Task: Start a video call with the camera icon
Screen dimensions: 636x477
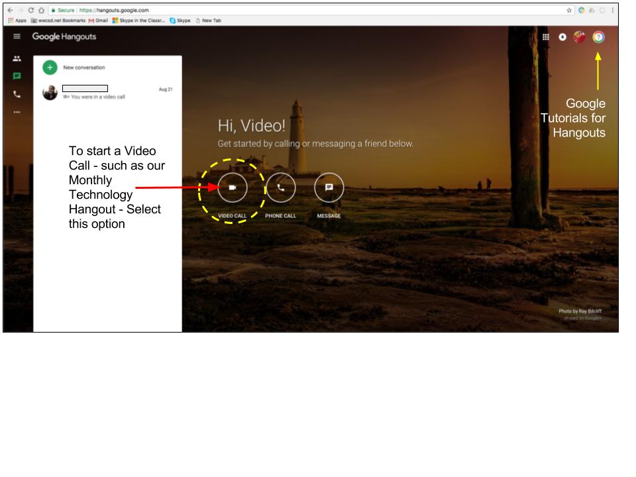Action: 232,187
